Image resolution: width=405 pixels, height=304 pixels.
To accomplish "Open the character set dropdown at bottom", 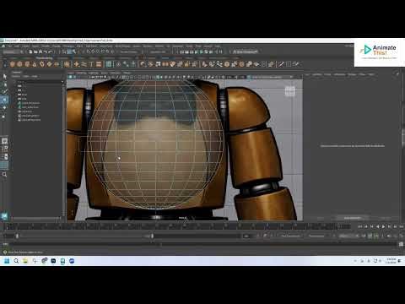I will pos(291,236).
